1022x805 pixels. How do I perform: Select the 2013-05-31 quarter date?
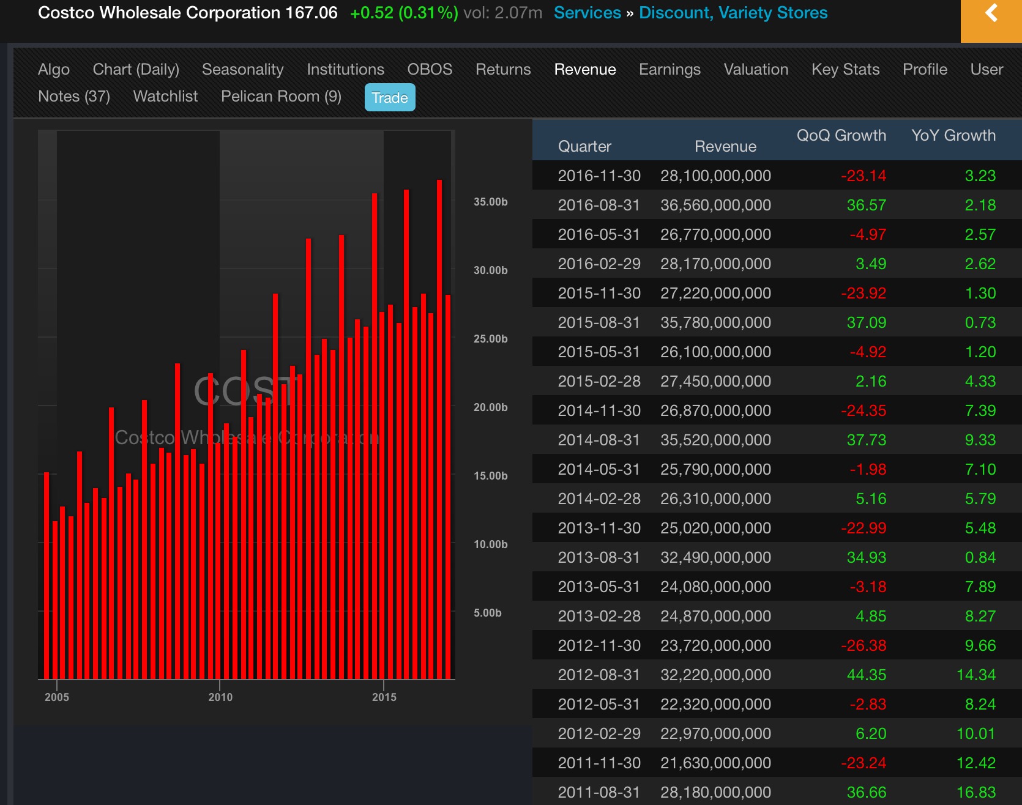click(x=599, y=587)
